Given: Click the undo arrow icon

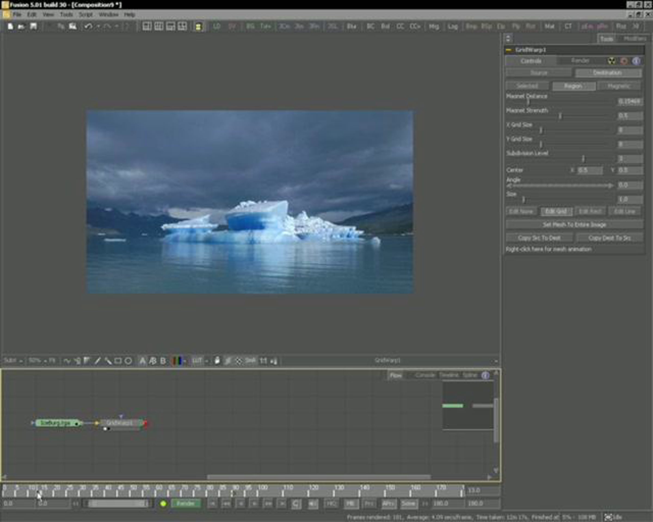Looking at the screenshot, I should [88, 27].
